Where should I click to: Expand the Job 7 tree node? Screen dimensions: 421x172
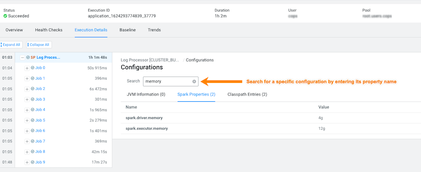(27, 141)
